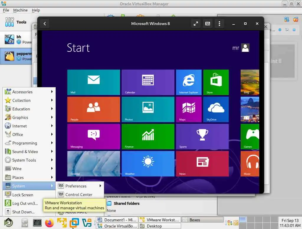Open the Maps tile
The width and height of the screenshot is (302, 229).
189,109
